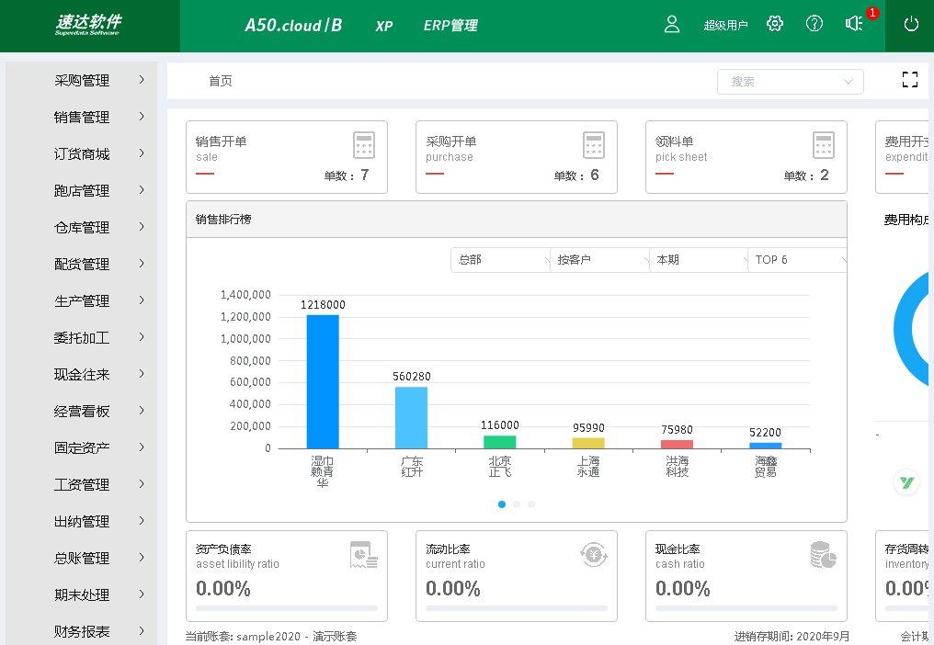Click the power logout icon
Viewport: 934px width, 645px height.
[x=911, y=25]
